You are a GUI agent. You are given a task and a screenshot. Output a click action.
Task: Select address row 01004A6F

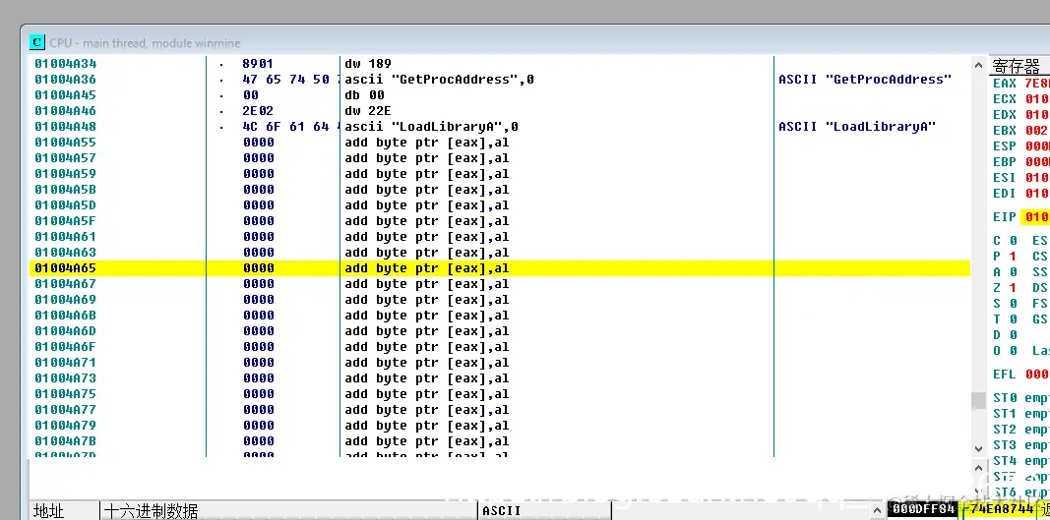pos(65,347)
